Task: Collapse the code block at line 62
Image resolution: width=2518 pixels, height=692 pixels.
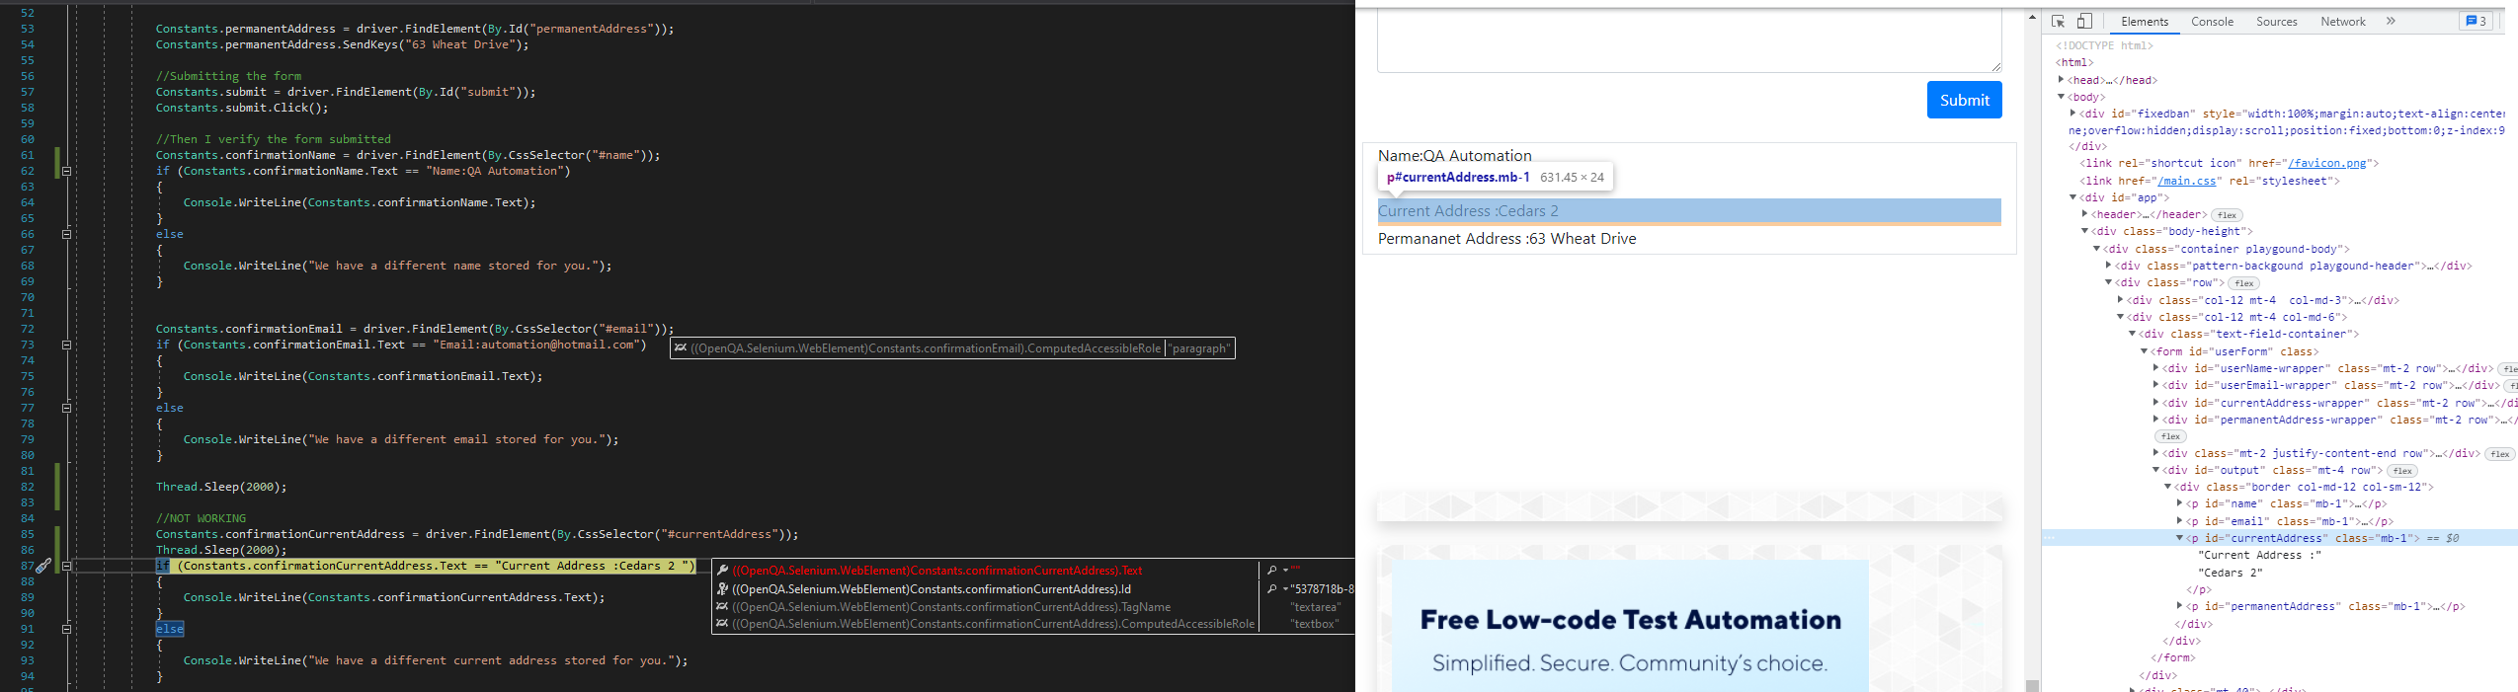Action: pyautogui.click(x=66, y=171)
